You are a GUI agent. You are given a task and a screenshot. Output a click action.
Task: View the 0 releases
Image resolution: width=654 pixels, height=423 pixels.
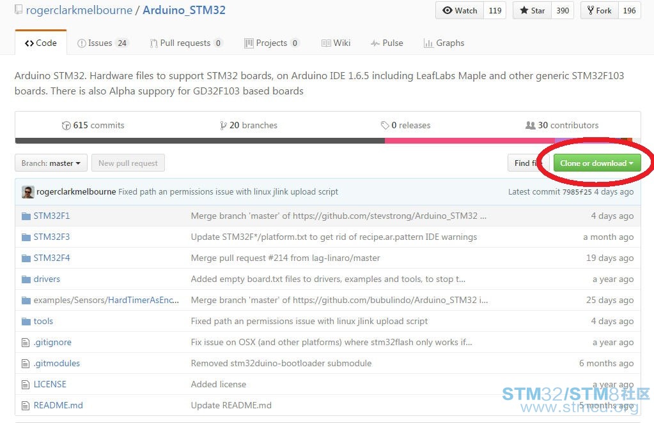click(x=405, y=125)
